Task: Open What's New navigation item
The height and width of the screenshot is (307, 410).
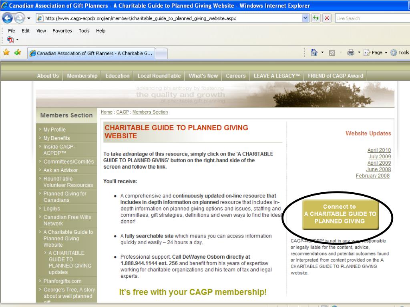Action: click(x=203, y=76)
